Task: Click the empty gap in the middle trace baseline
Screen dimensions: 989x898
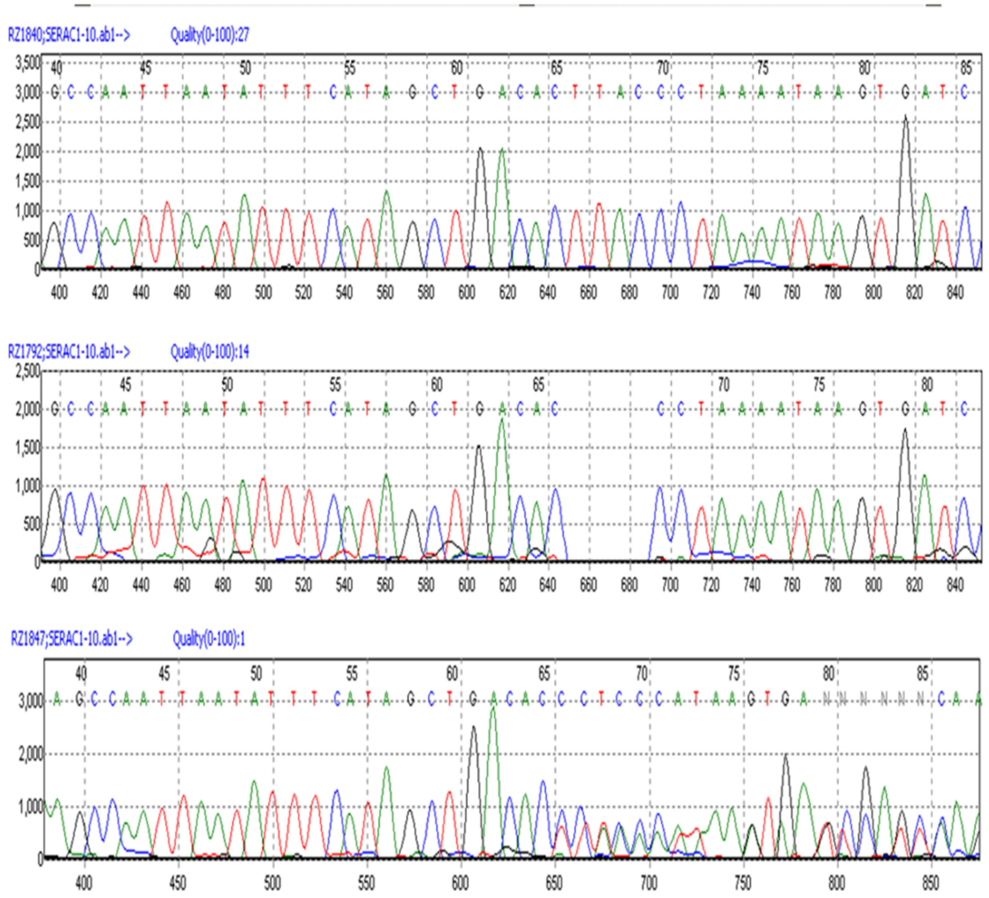Action: click(x=608, y=559)
